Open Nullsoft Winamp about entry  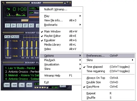61,9
